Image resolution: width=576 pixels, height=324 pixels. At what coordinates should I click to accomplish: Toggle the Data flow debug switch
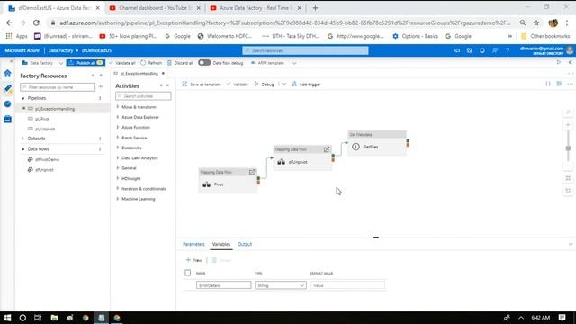click(204, 62)
